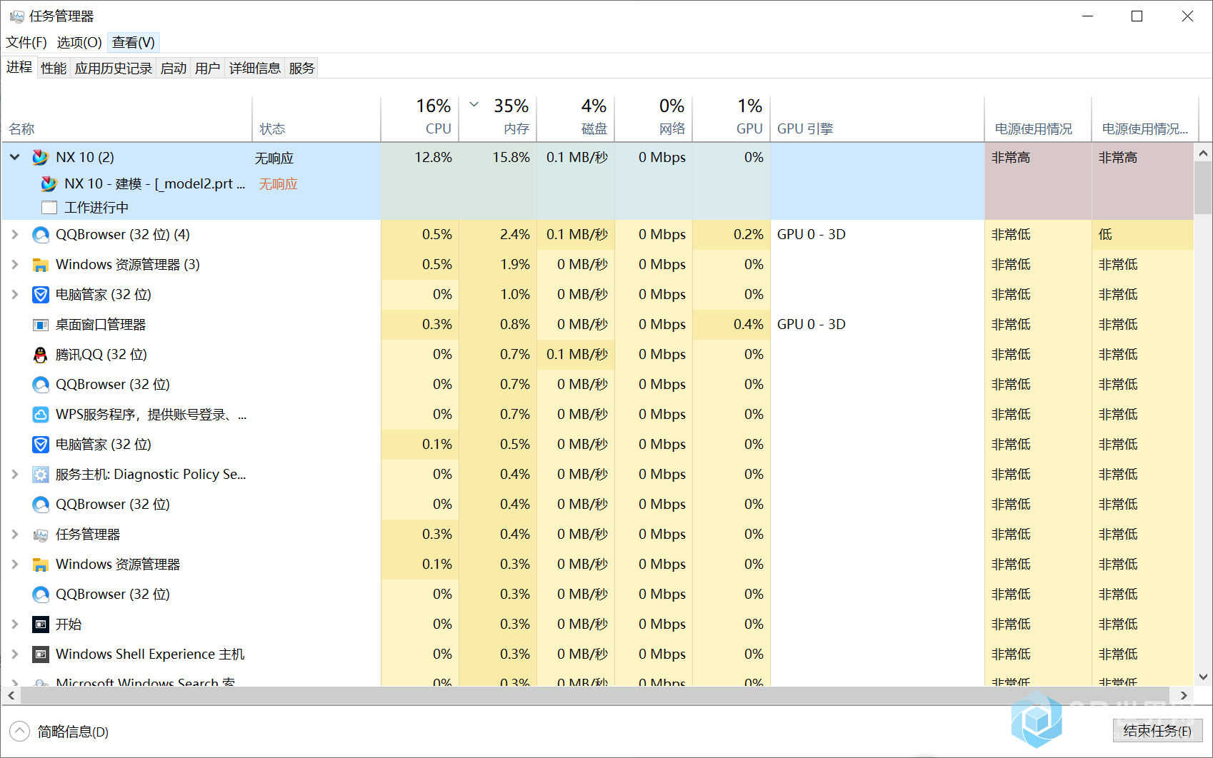
Task: Expand the Windows 资源管理器 row without count
Action: click(15, 564)
